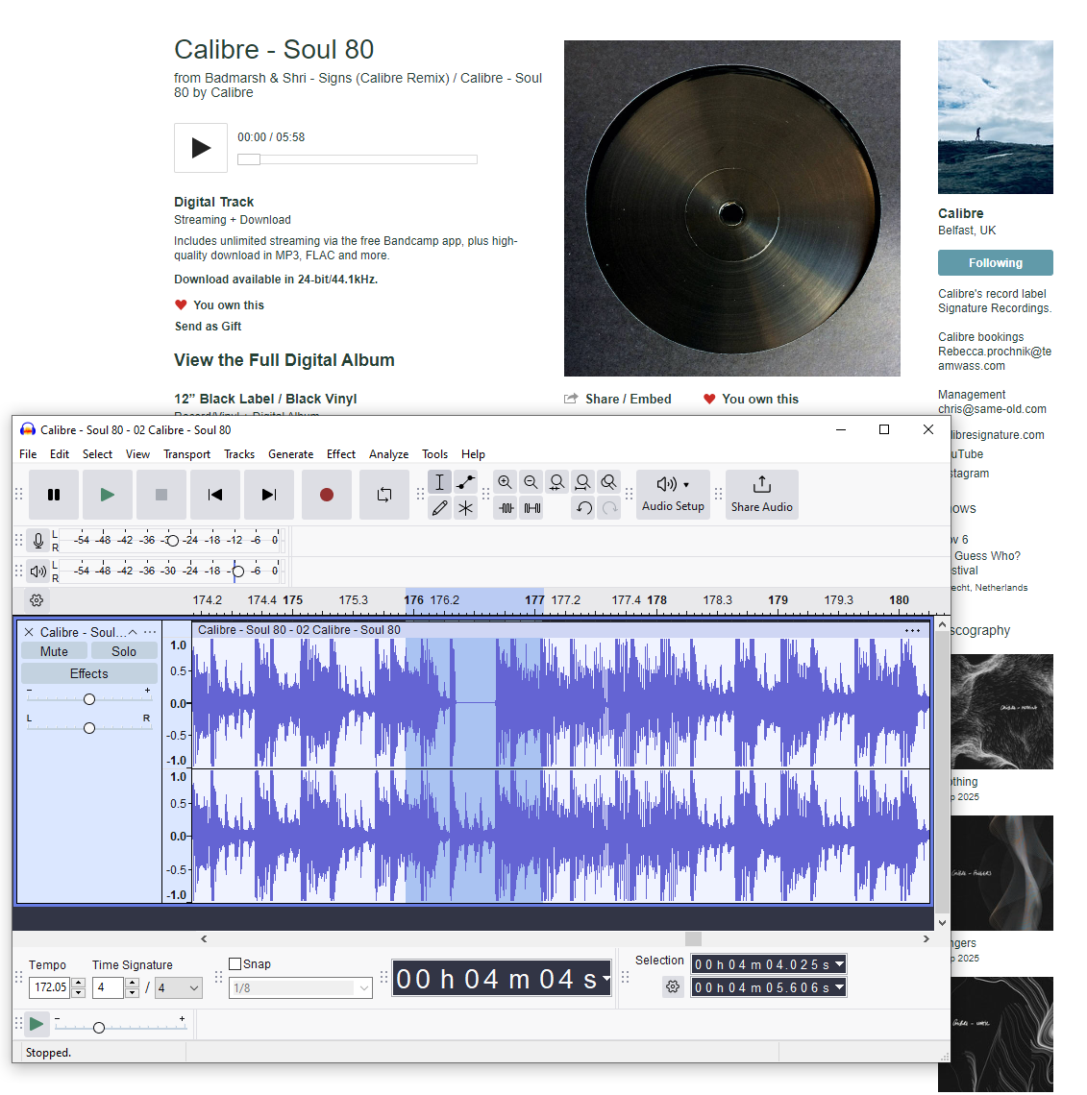
Task: Select the Envelope tool
Action: pyautogui.click(x=466, y=482)
